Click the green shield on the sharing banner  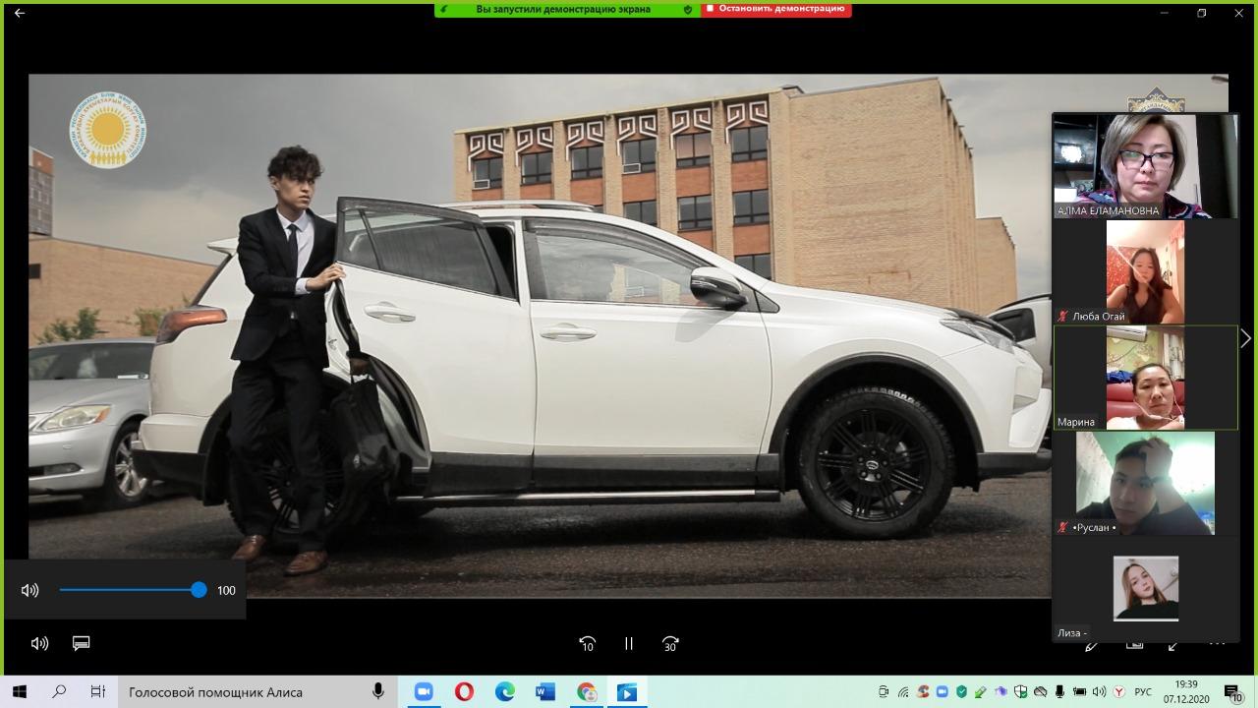(x=688, y=9)
